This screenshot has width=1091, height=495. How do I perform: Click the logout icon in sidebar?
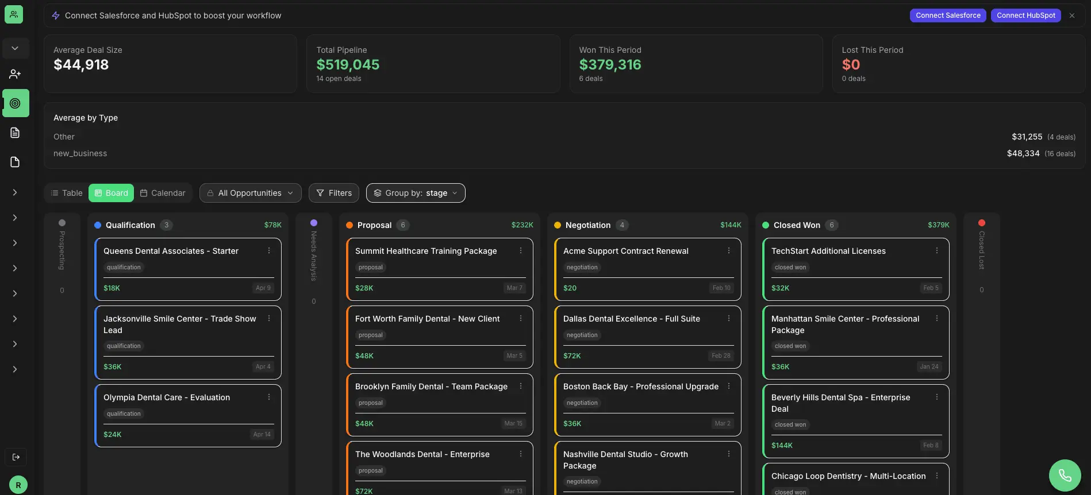(16, 457)
